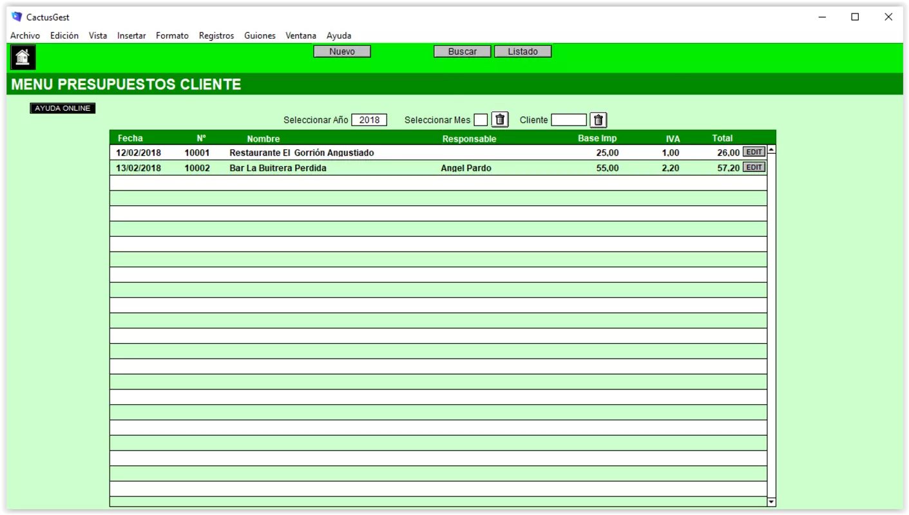Open the Vista menu
The width and height of the screenshot is (909, 515).
point(98,35)
